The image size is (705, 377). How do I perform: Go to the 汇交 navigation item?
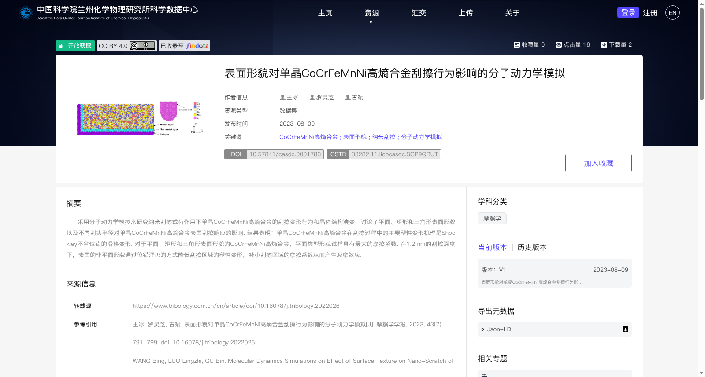click(x=419, y=13)
